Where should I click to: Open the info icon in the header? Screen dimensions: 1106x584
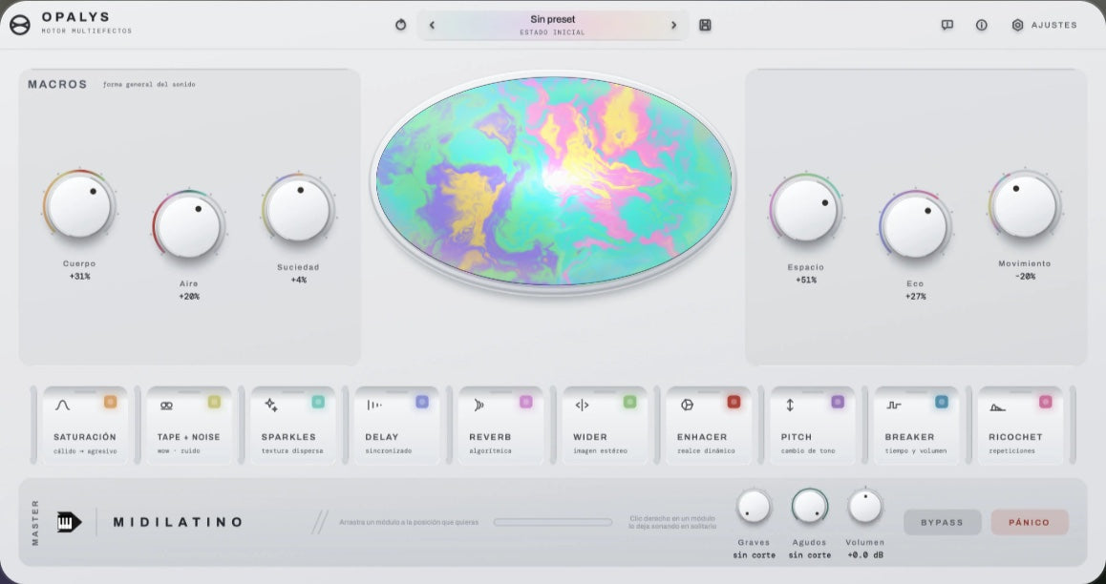pos(981,25)
